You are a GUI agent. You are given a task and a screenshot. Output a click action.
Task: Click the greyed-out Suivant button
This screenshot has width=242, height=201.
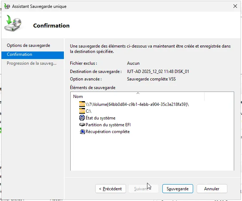[x=141, y=188]
